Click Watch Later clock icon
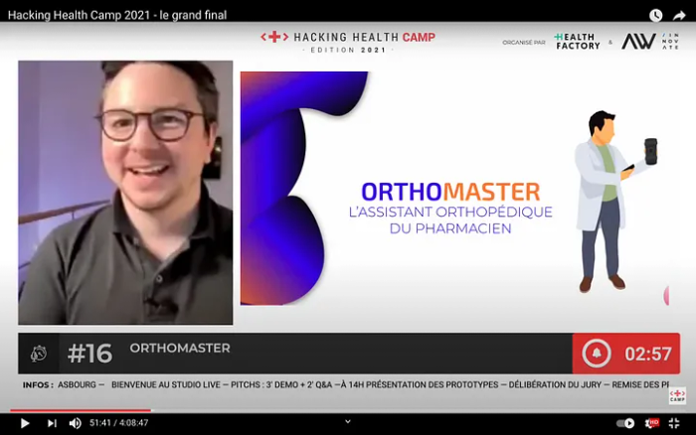This screenshot has width=696, height=435. pyautogui.click(x=655, y=16)
